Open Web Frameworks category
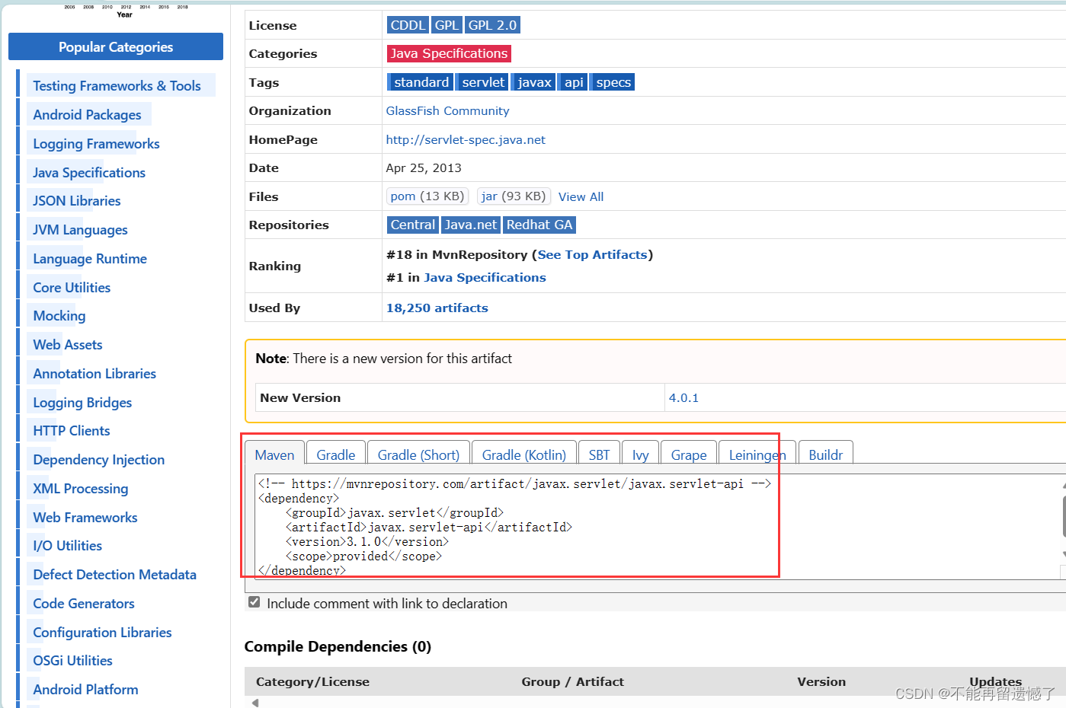The height and width of the screenshot is (708, 1066). pyautogui.click(x=85, y=517)
